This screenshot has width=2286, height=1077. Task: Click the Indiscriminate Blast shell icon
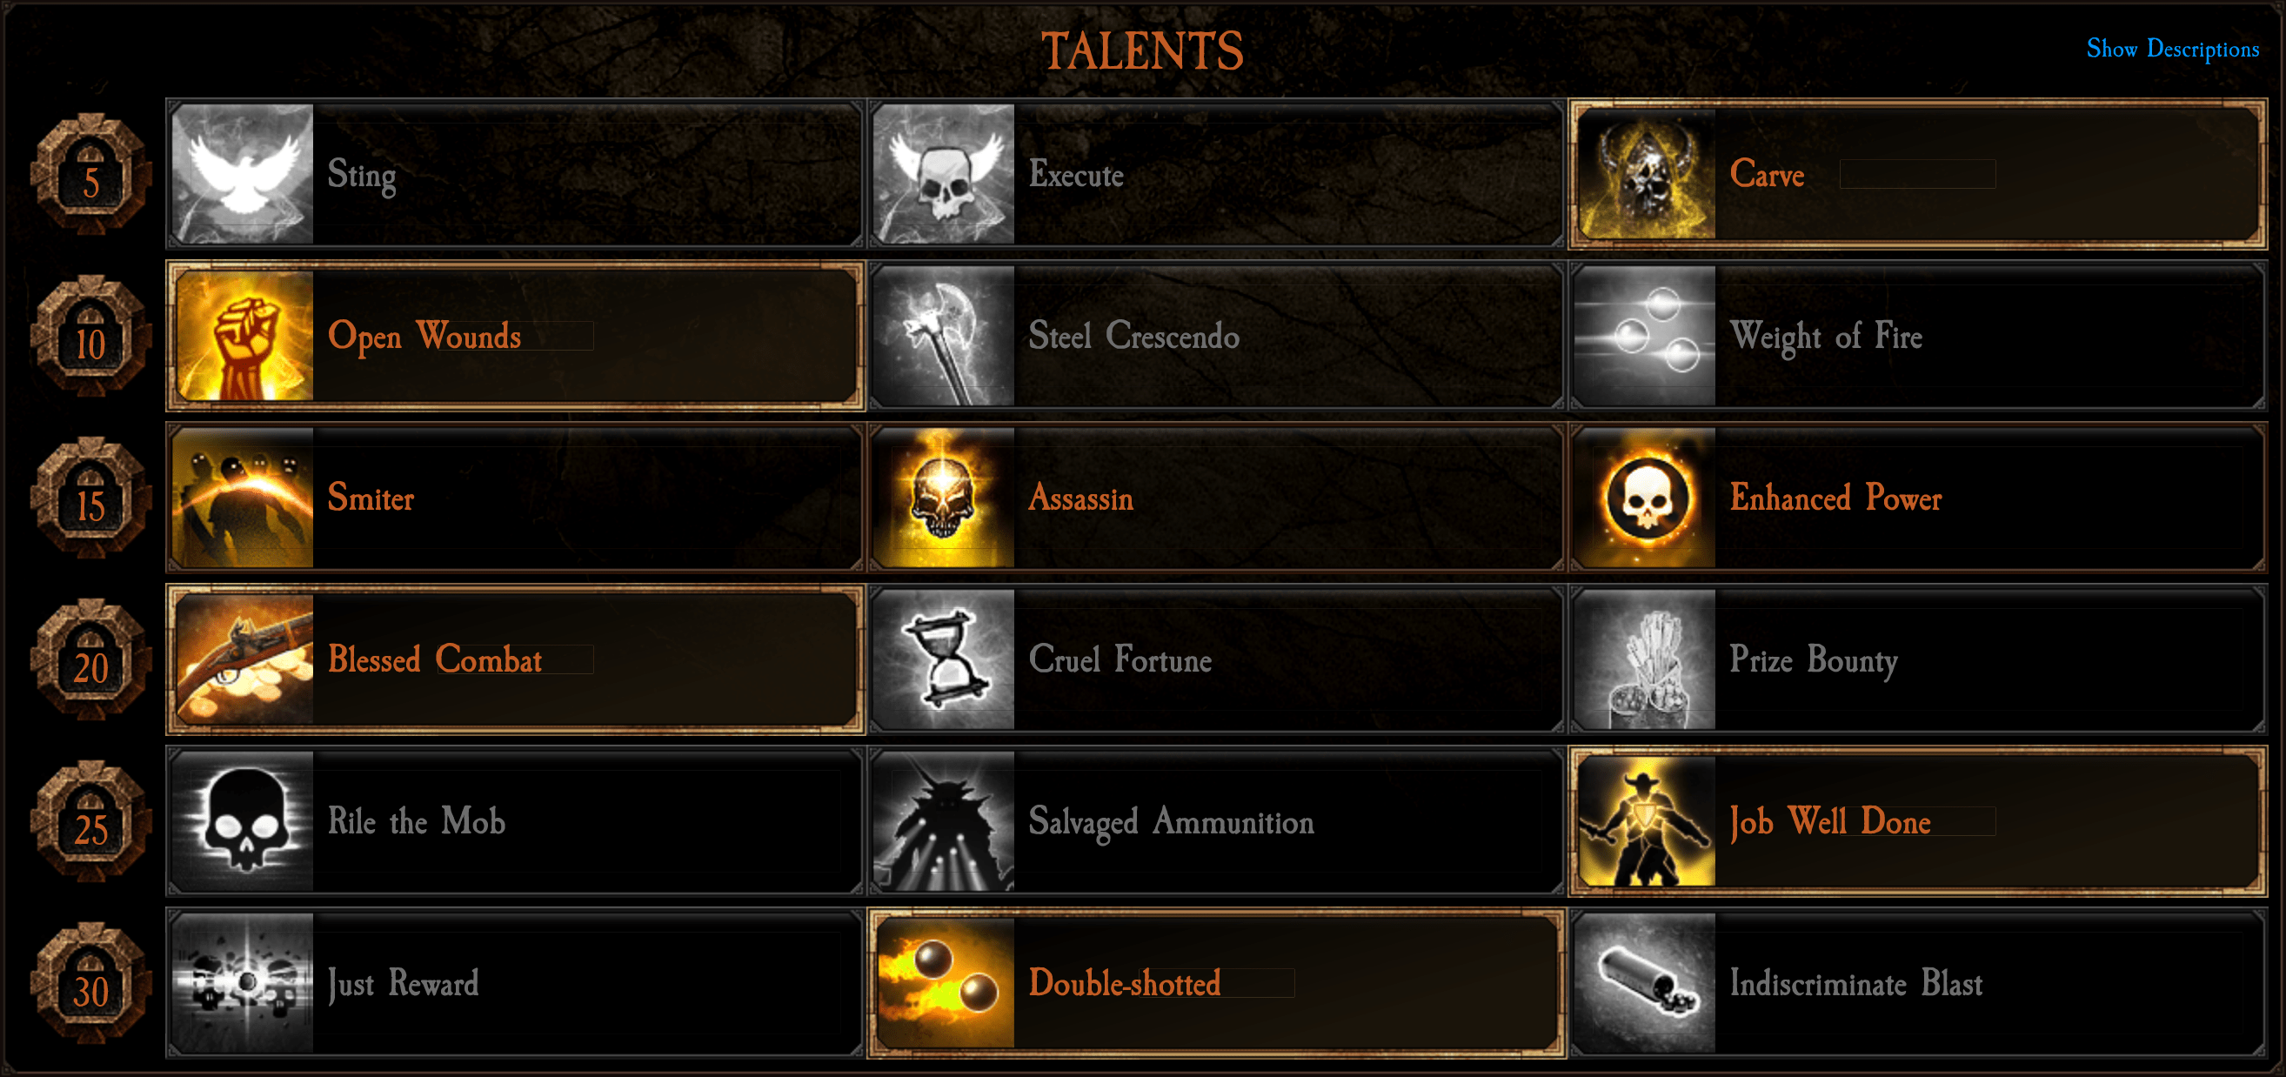tap(1644, 983)
